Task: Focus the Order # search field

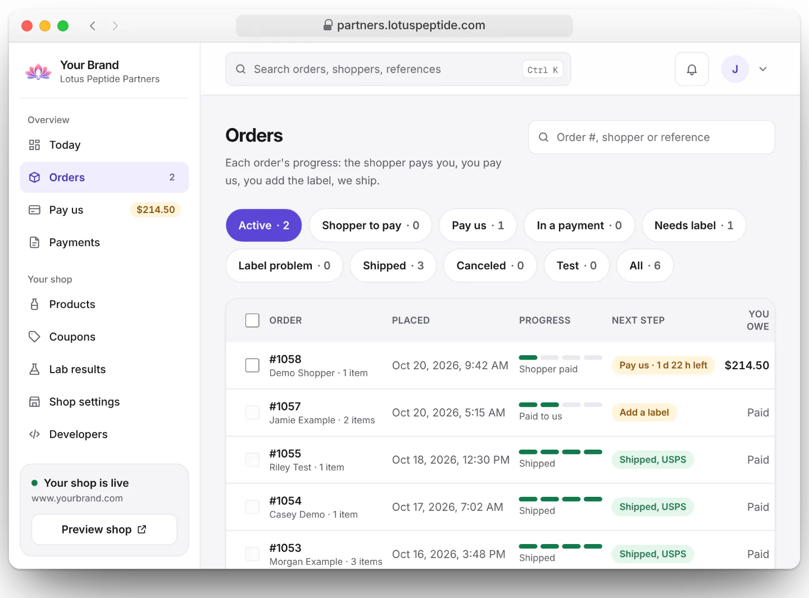Action: click(652, 137)
